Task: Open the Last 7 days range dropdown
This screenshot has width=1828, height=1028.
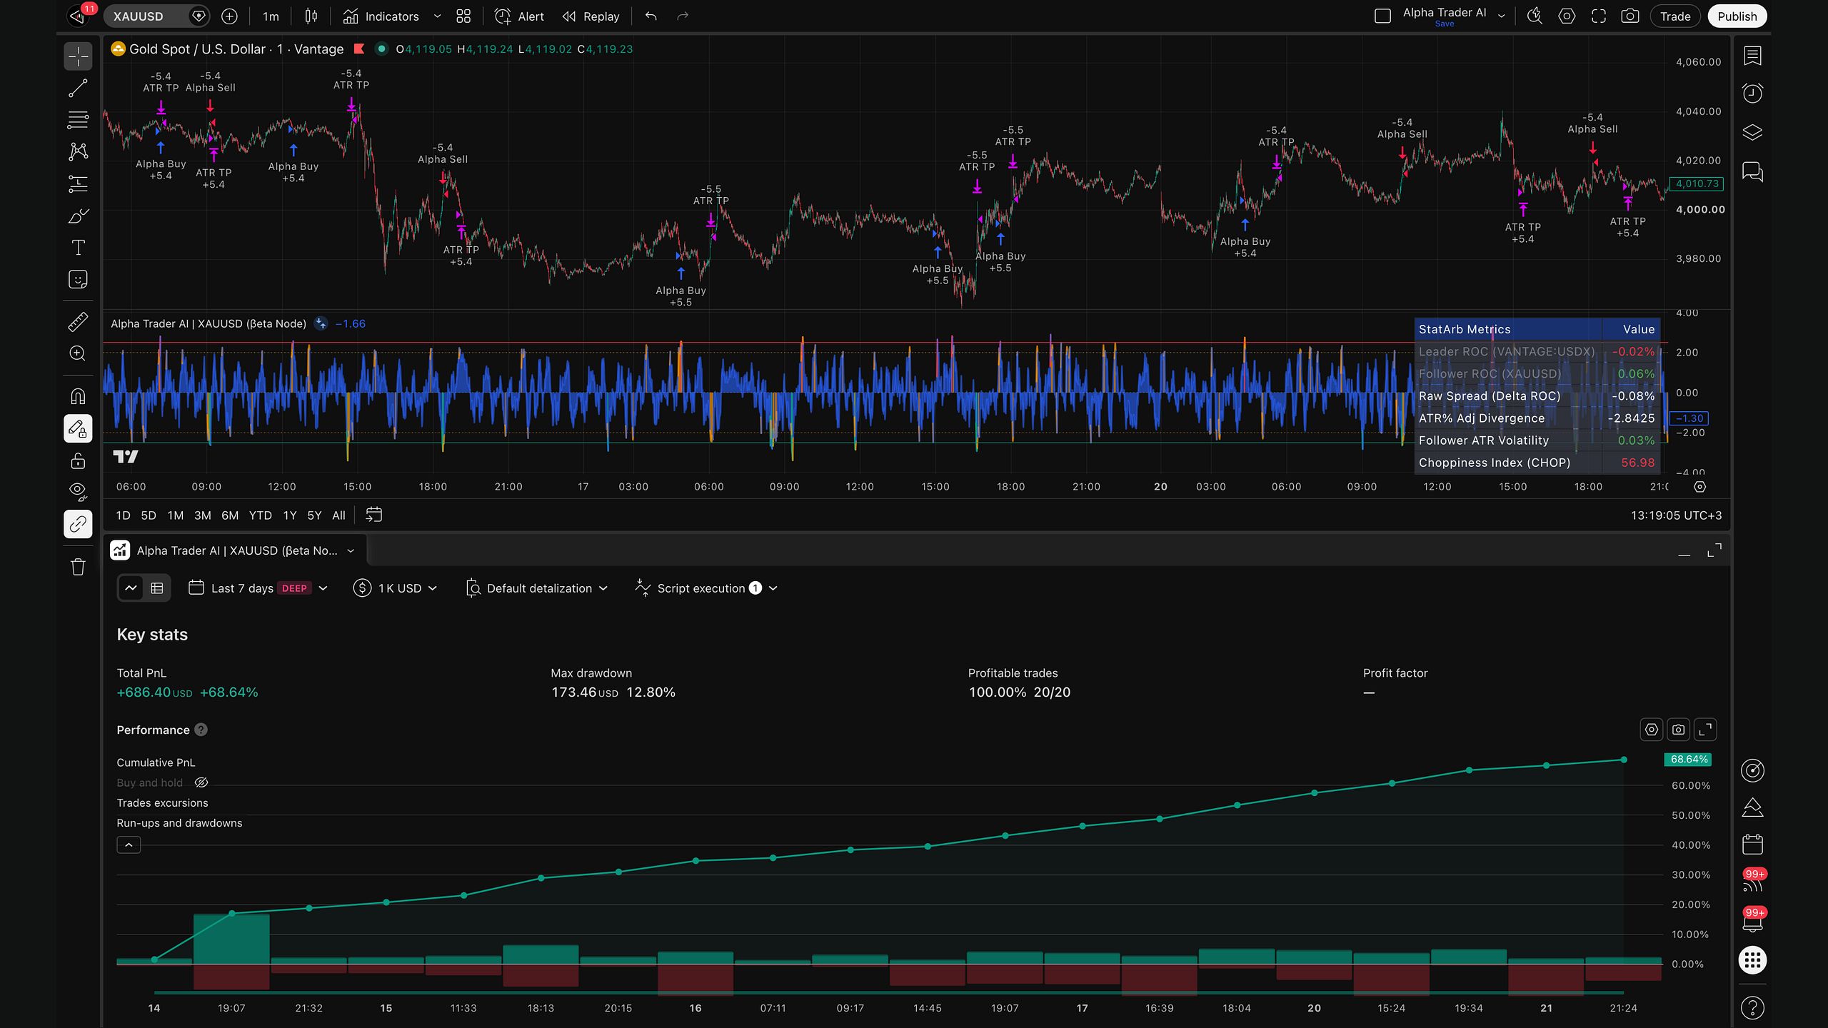Action: tap(257, 588)
